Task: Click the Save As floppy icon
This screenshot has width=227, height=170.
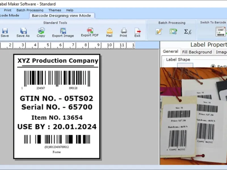Action: pyautogui.click(x=23, y=31)
